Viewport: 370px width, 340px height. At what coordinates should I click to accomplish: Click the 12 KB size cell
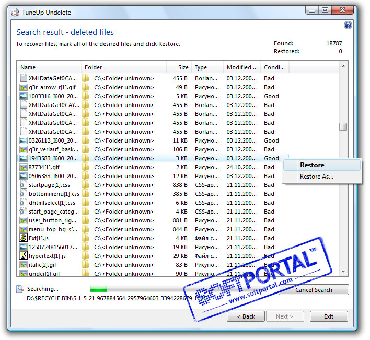pos(180,176)
